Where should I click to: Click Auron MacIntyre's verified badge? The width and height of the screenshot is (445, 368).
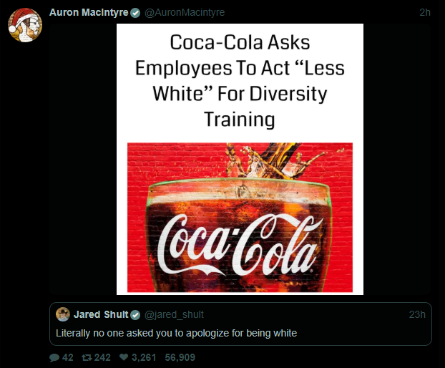click(x=135, y=13)
